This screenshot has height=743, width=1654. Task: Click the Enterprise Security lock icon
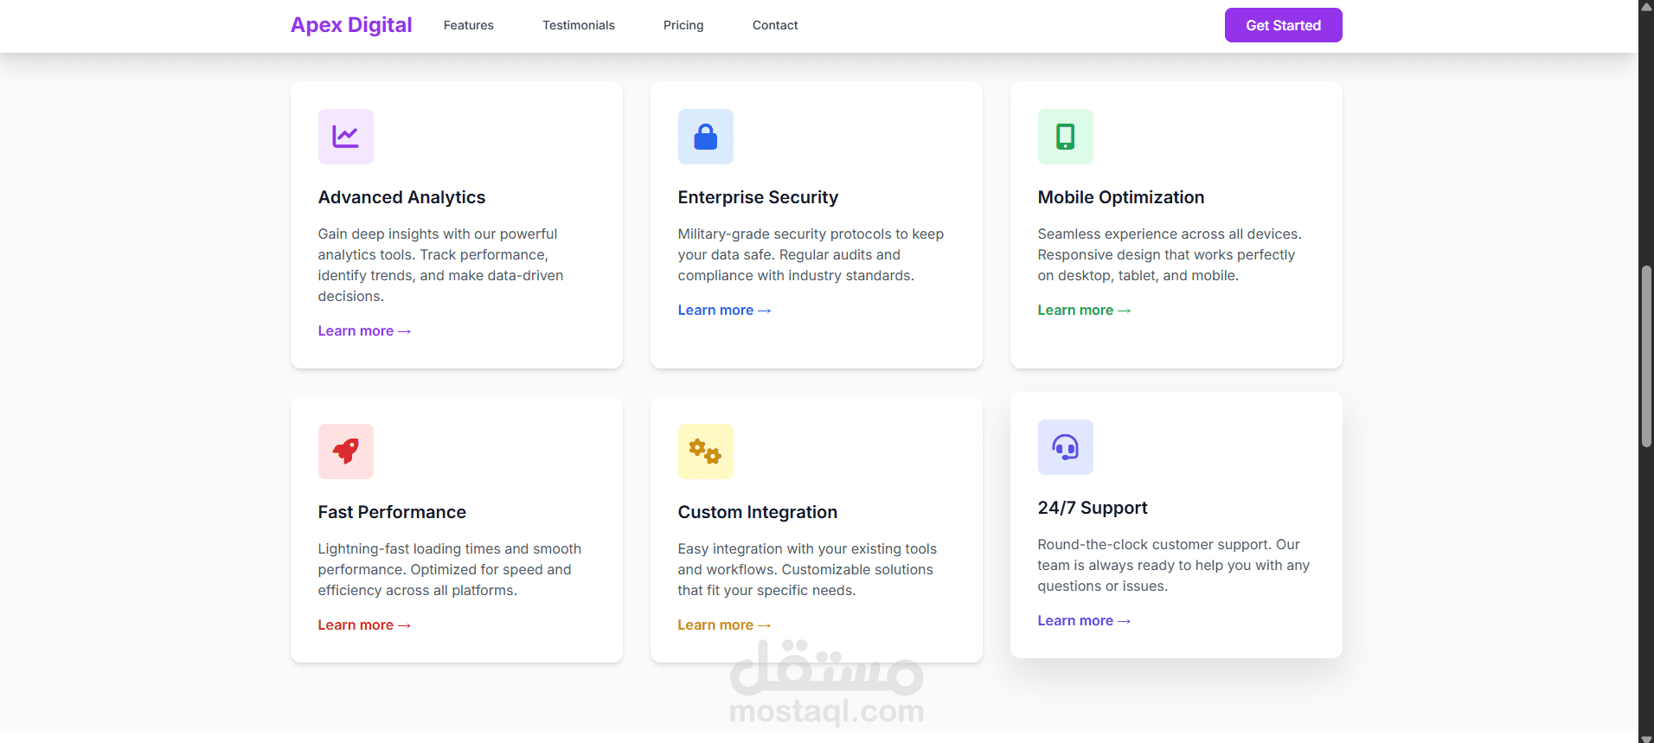pos(706,137)
